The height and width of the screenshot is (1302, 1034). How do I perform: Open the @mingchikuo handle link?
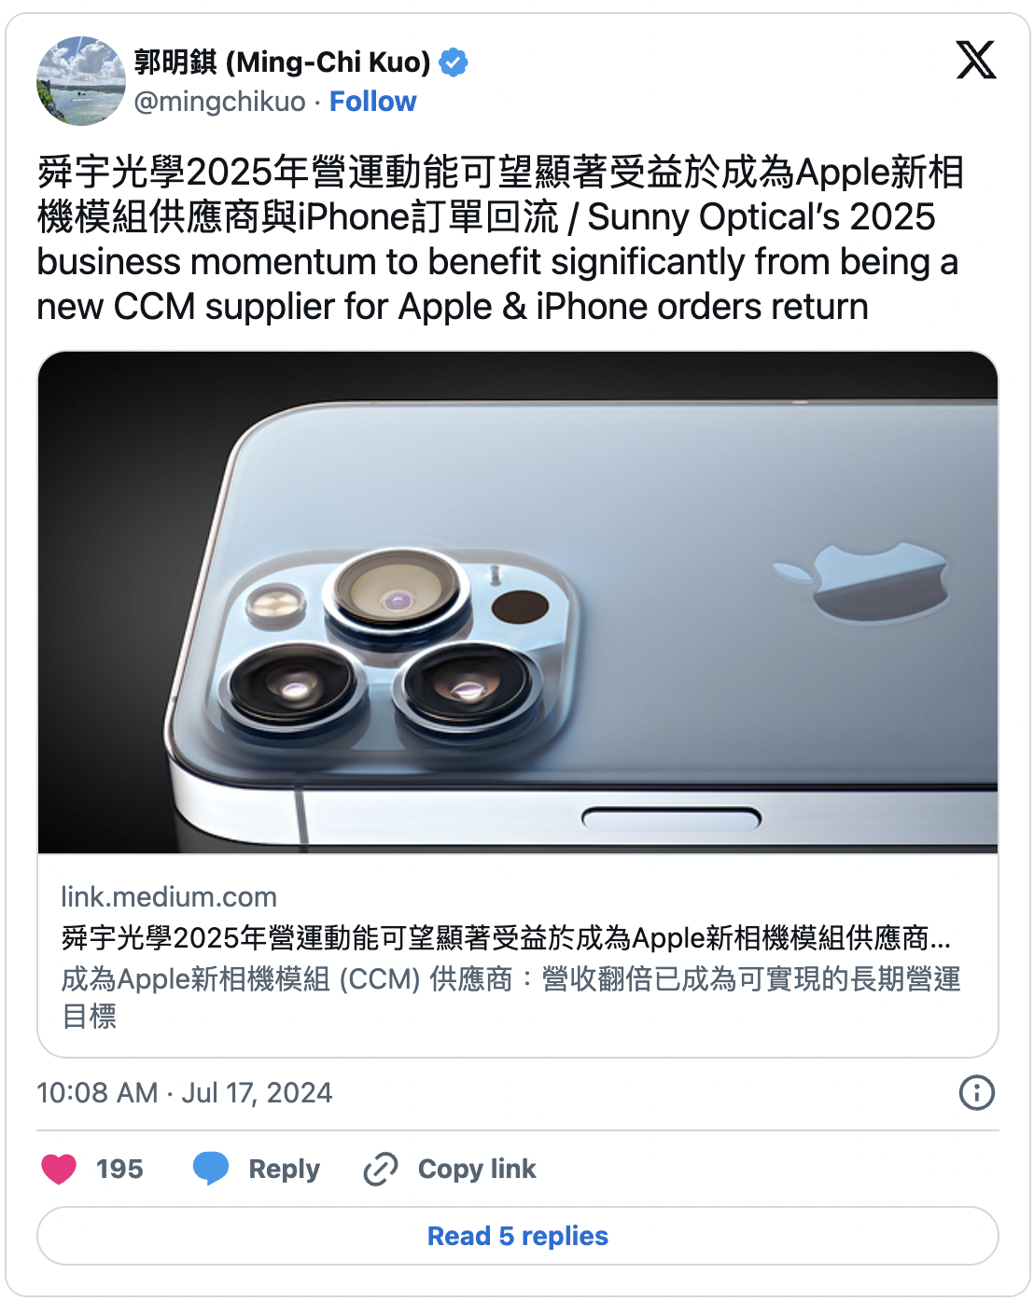click(220, 102)
